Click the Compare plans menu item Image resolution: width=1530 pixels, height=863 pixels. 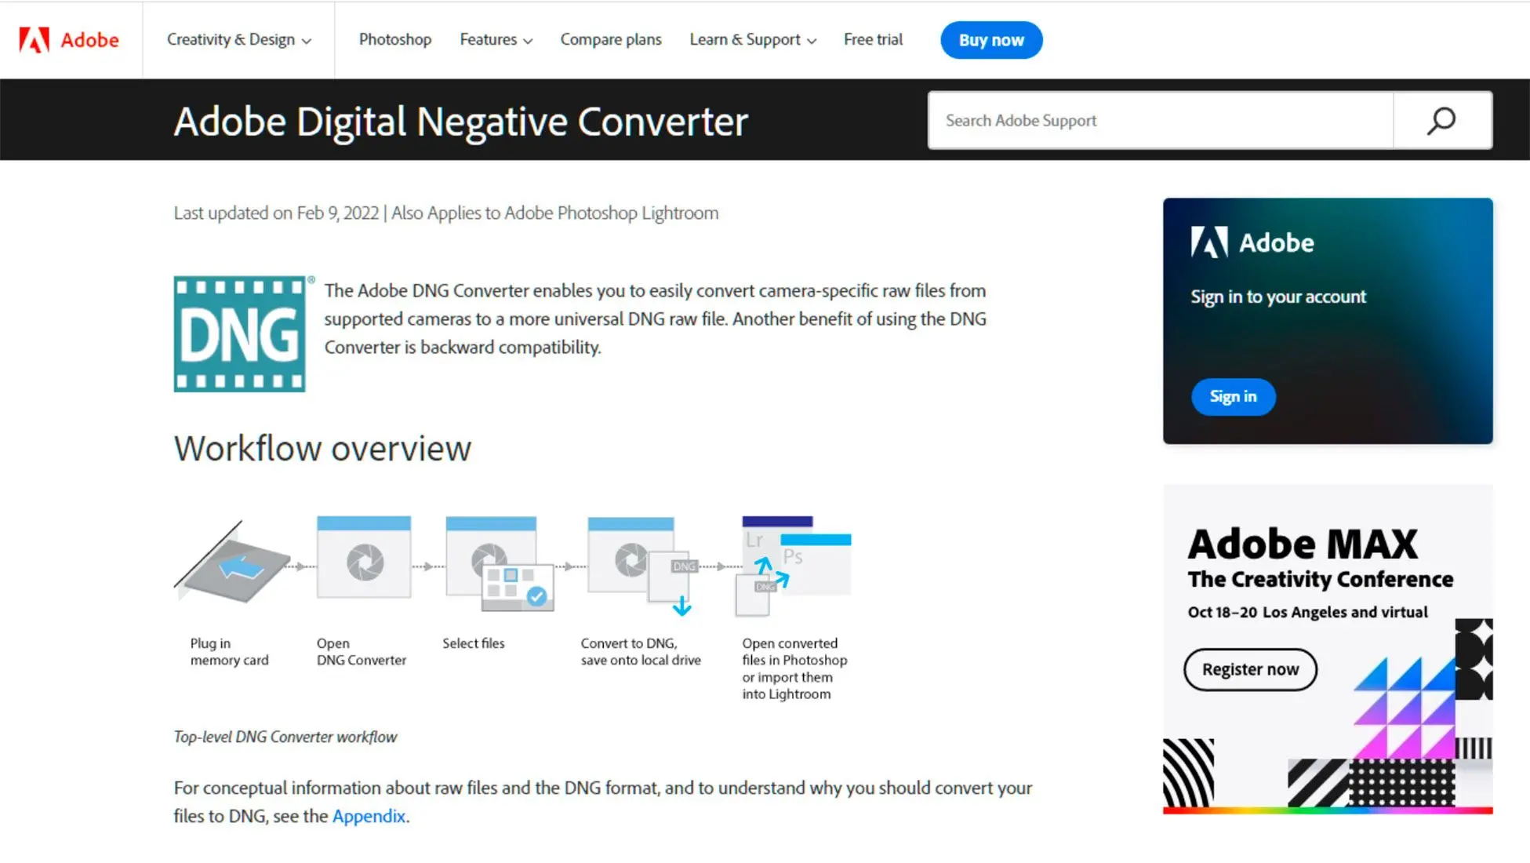tap(611, 40)
